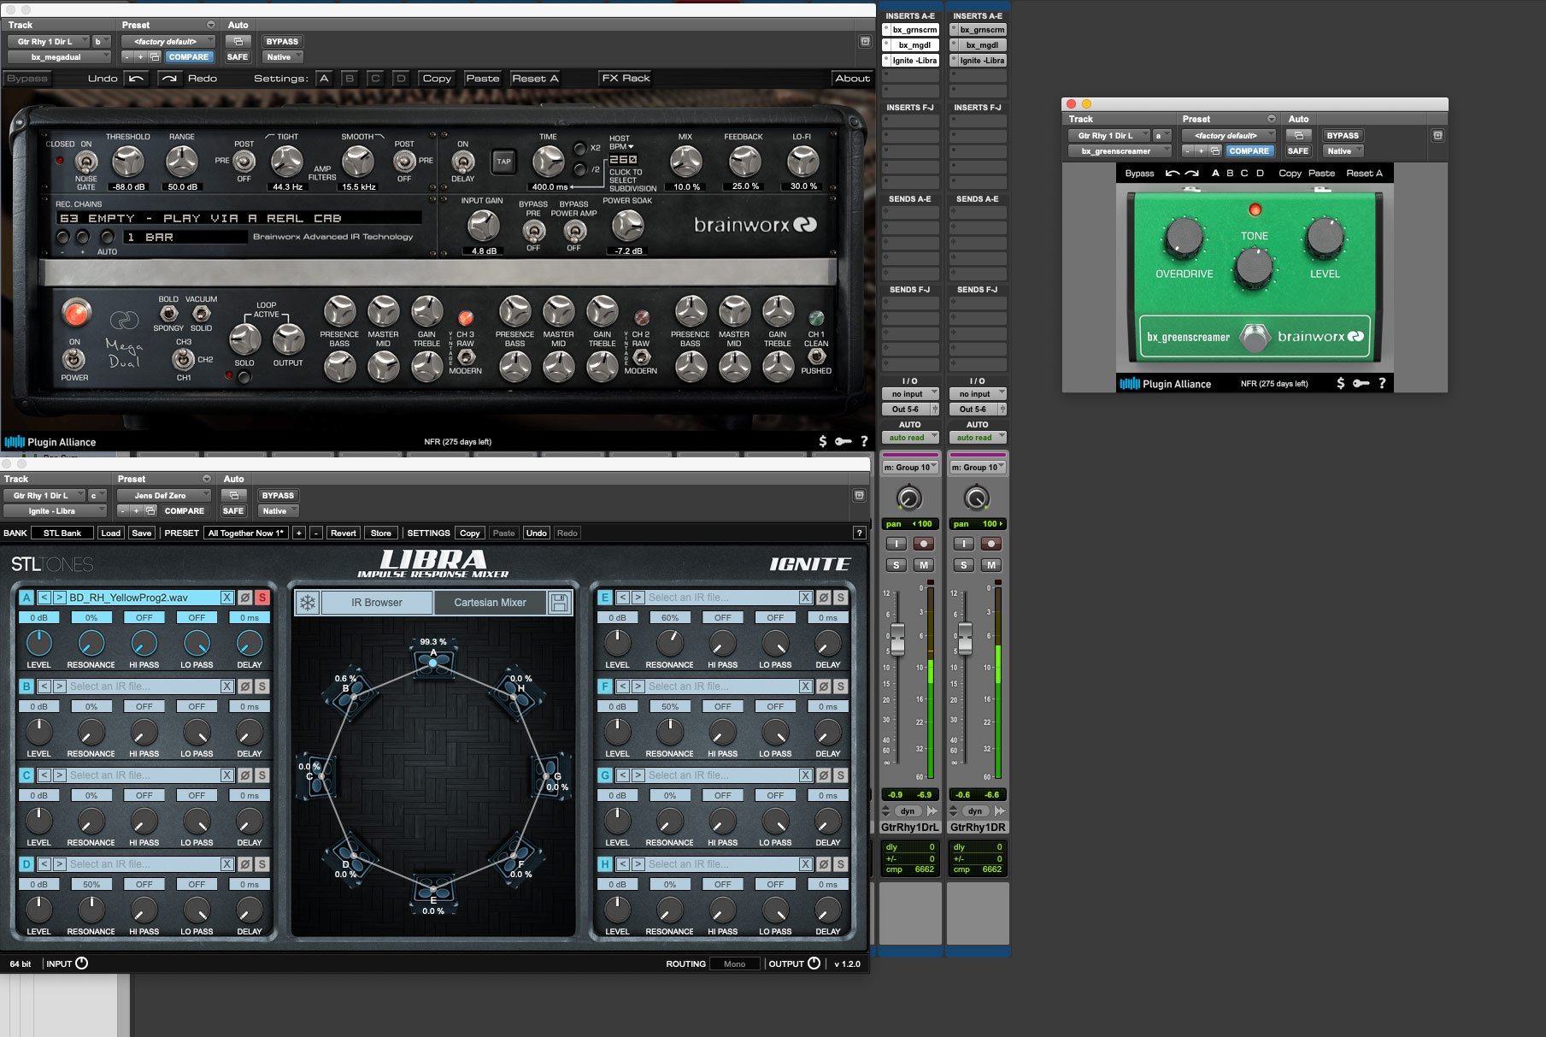Click the key license icon in bx_greenscreamer
The width and height of the screenshot is (1546, 1037).
1361,384
